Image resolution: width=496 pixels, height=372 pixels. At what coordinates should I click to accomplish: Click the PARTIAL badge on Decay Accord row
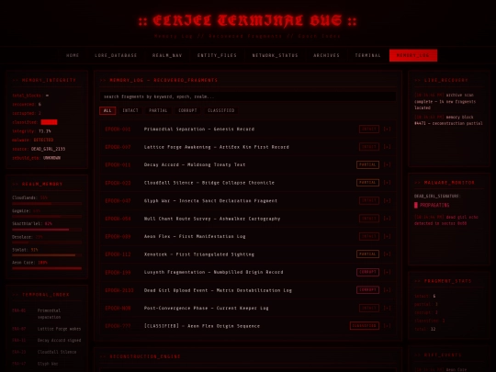click(x=367, y=164)
